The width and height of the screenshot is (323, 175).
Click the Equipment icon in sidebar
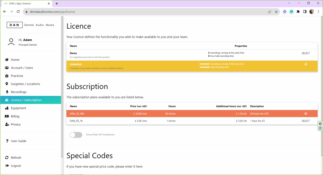7,108
